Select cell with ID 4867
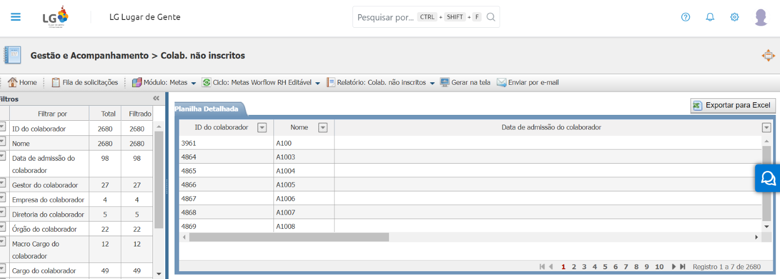Viewport: 780px width, 279px height. click(226, 199)
